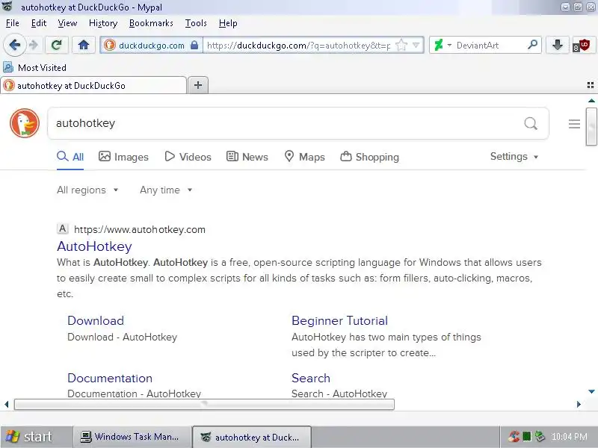Go back with the Back arrow button
This screenshot has width=598, height=448.
(14, 45)
